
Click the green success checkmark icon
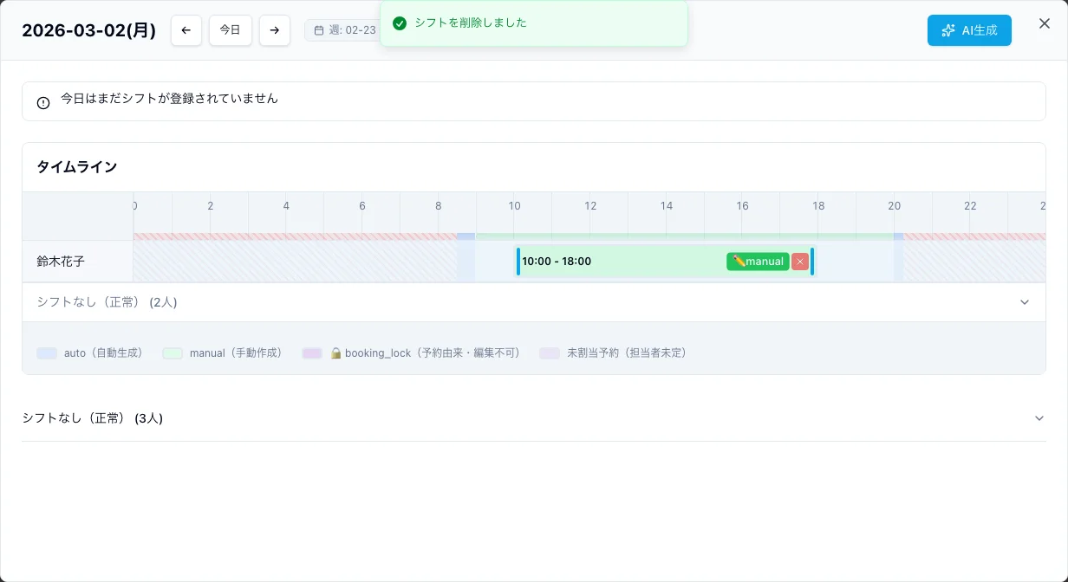coord(400,23)
